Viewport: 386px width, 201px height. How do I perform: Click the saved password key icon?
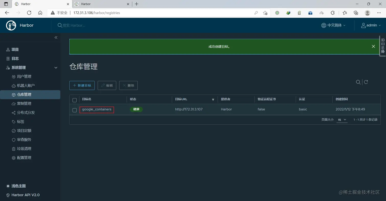click(256, 13)
